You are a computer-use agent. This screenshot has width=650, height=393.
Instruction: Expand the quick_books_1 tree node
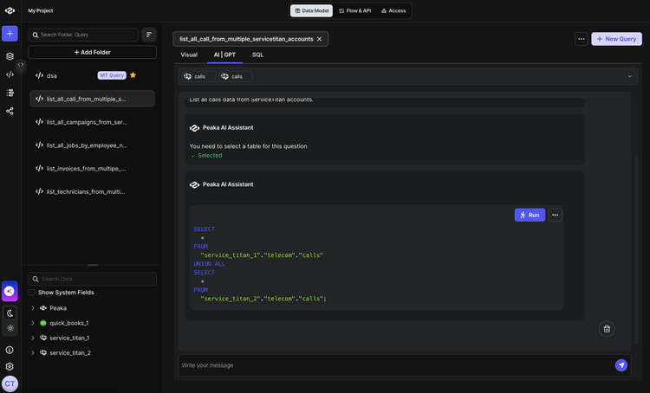tap(33, 323)
